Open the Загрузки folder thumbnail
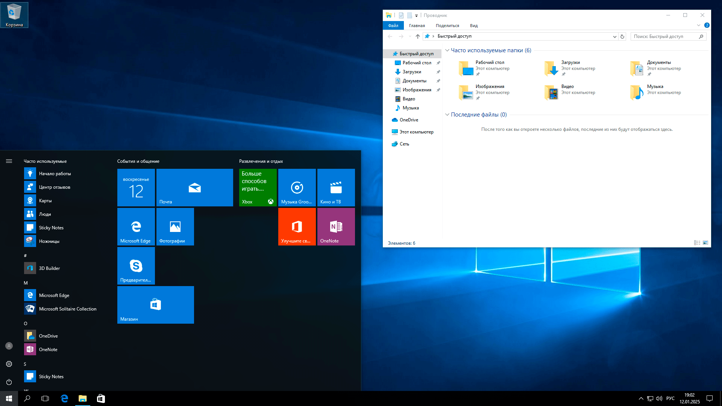This screenshot has height=406, width=722. click(x=551, y=68)
